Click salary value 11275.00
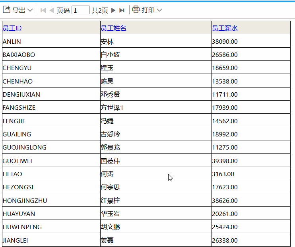295x247 pixels. point(225,148)
